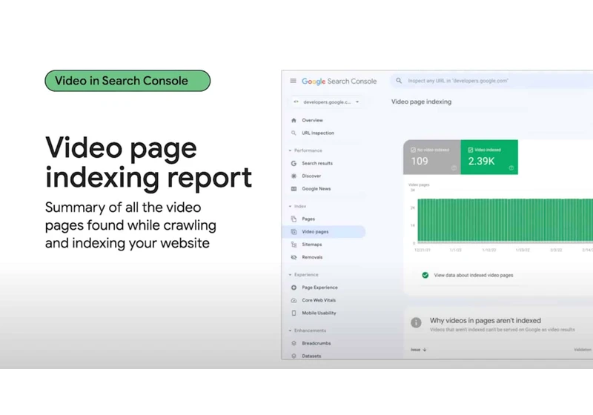Viewport: 593px width, 415px height.
Task: Toggle the No video indexed checkbox
Action: click(413, 150)
